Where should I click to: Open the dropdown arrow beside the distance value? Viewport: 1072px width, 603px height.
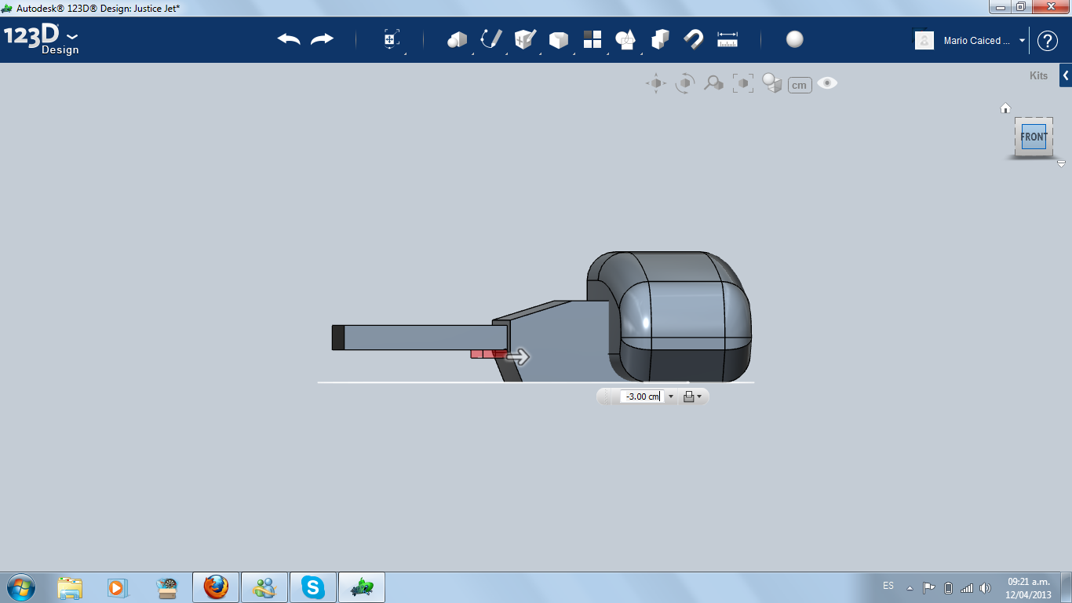click(x=670, y=397)
